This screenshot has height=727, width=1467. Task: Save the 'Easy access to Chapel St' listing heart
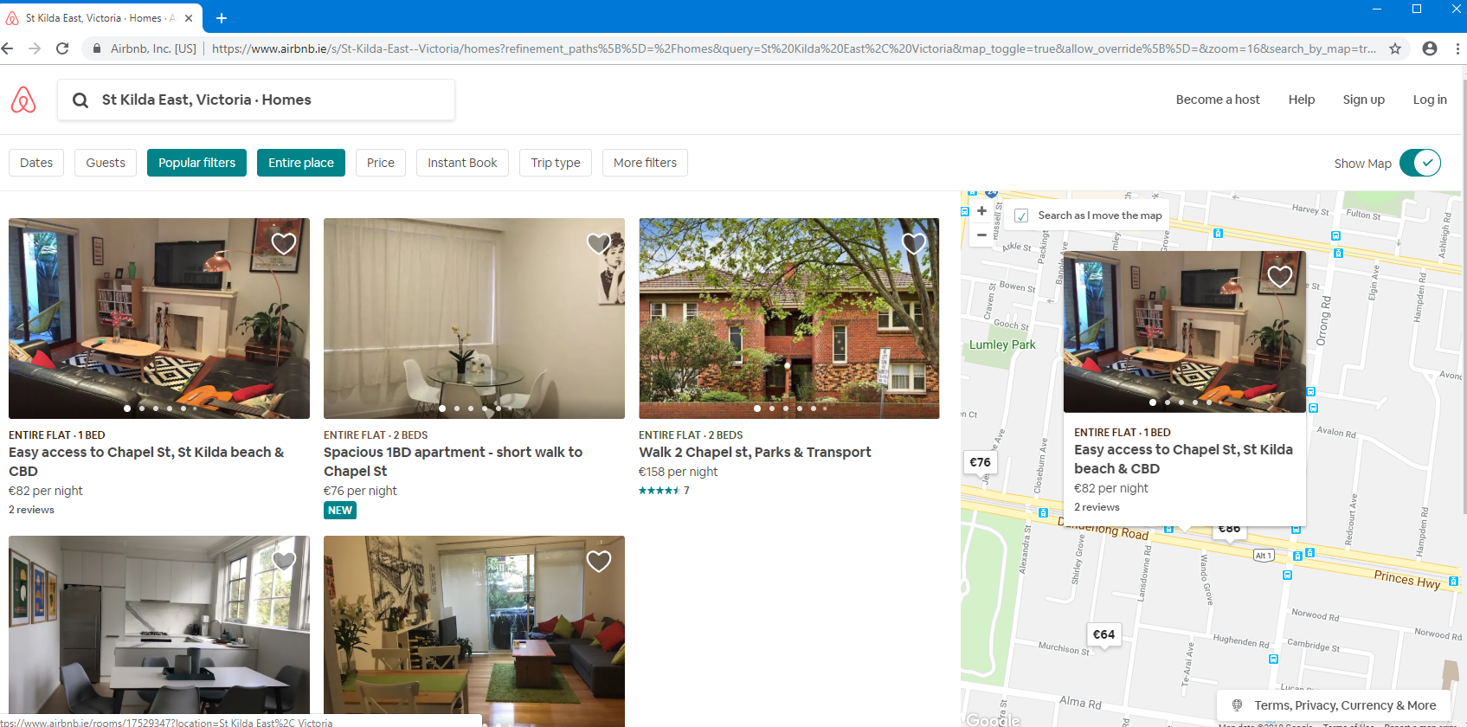(284, 243)
